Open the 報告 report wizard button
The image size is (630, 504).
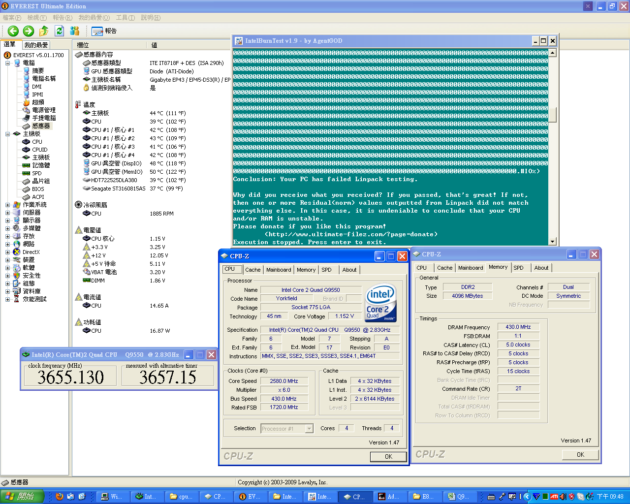click(104, 31)
